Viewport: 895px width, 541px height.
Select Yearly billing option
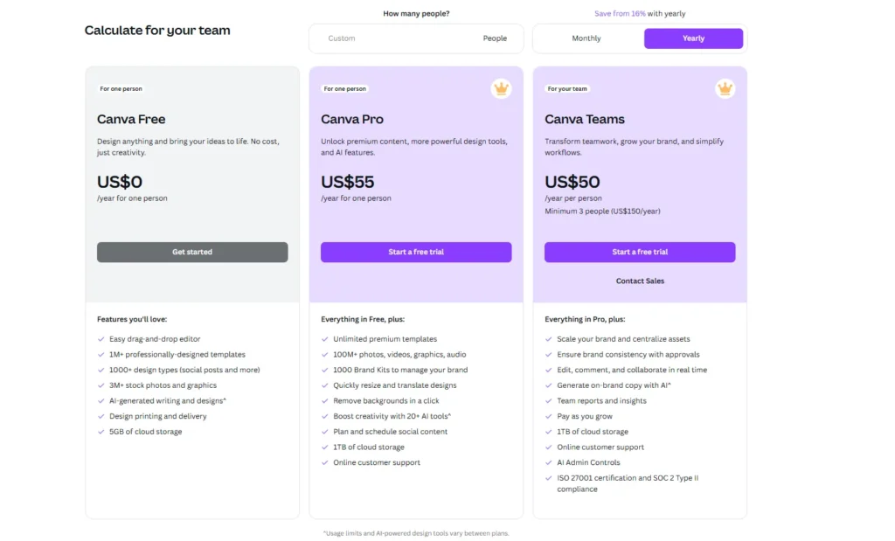click(x=693, y=38)
